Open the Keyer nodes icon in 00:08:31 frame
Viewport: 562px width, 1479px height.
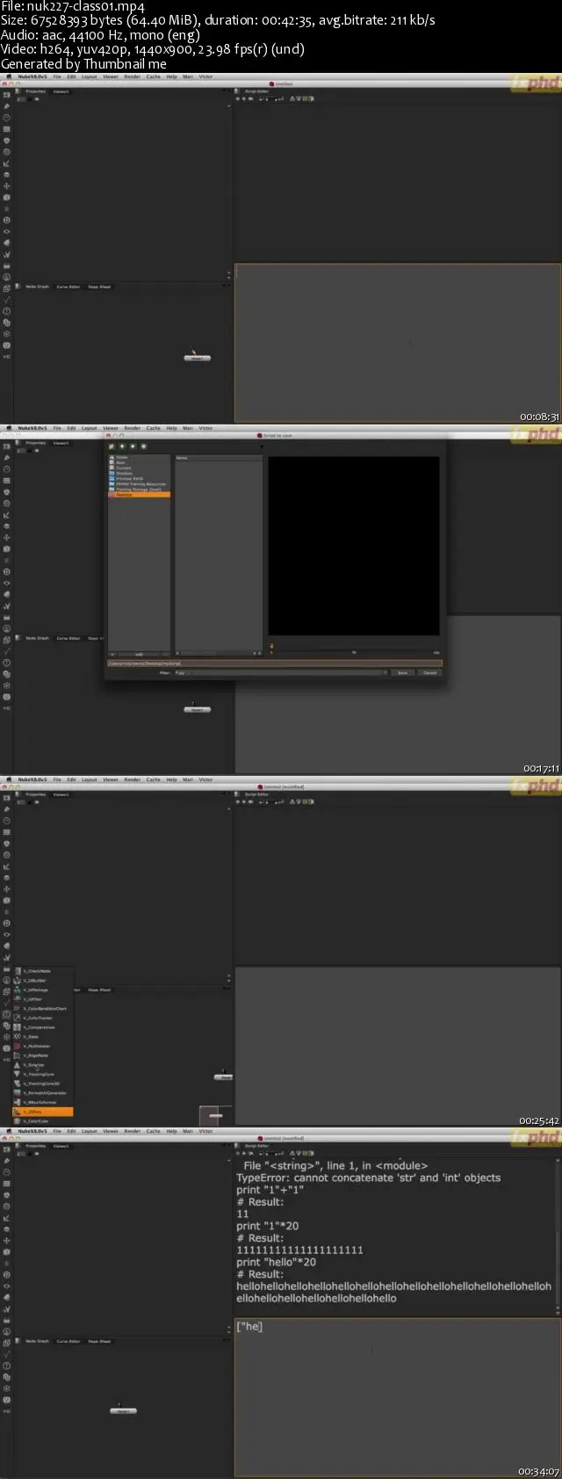[x=6, y=163]
